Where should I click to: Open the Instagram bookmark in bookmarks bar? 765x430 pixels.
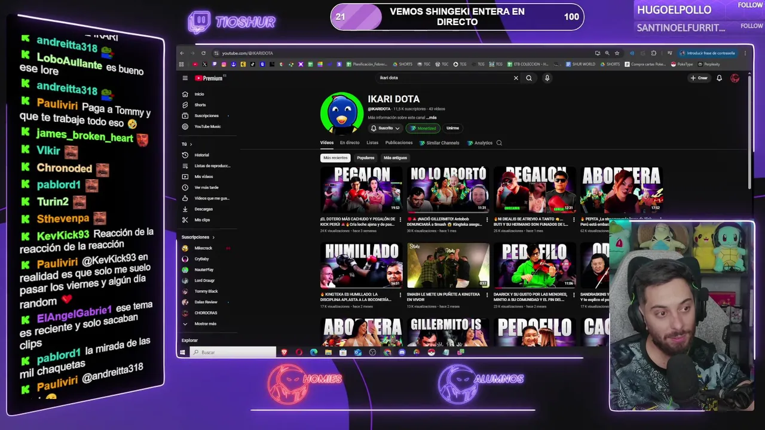click(224, 64)
